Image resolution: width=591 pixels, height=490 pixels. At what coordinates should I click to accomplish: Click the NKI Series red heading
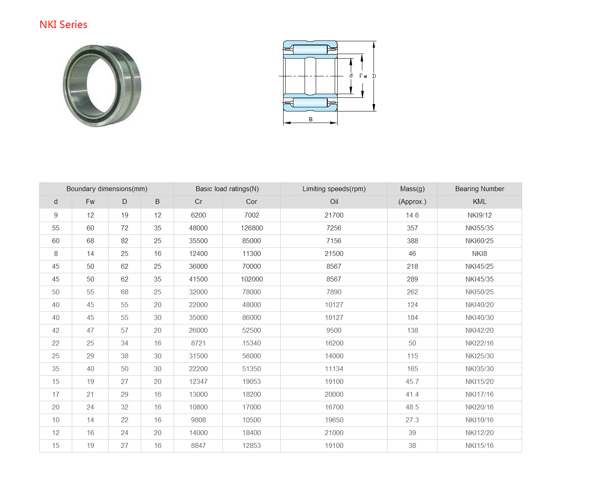click(63, 25)
